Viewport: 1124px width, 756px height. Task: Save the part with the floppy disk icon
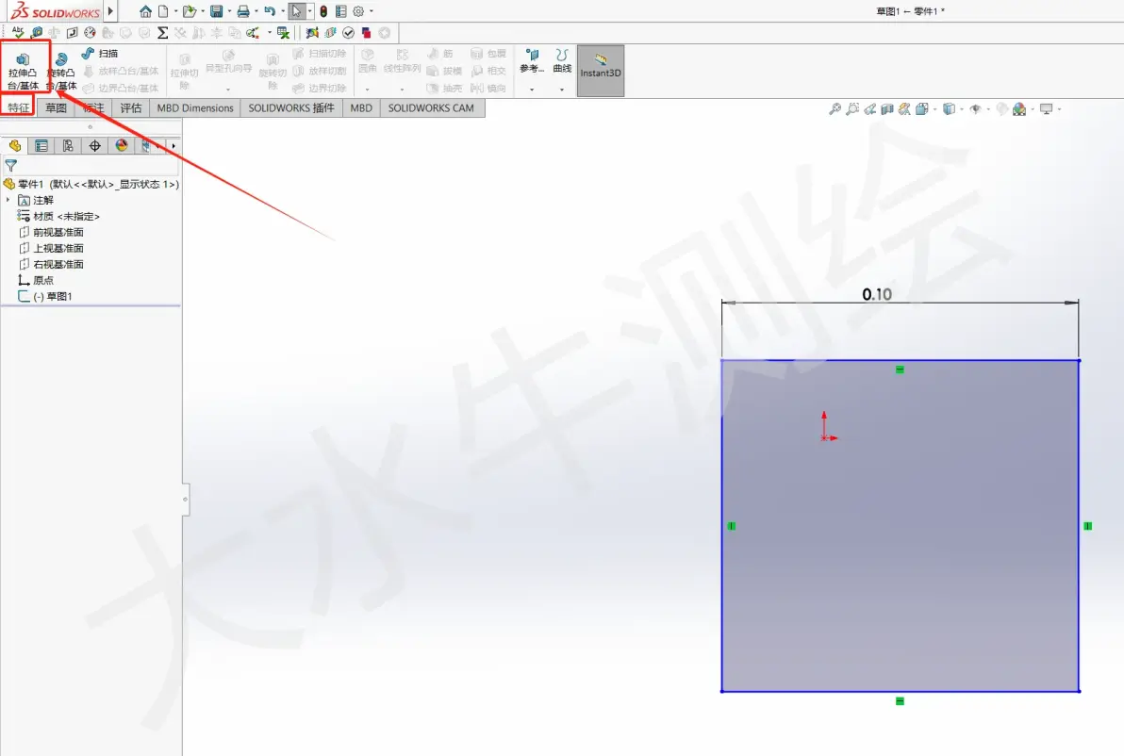coord(216,11)
